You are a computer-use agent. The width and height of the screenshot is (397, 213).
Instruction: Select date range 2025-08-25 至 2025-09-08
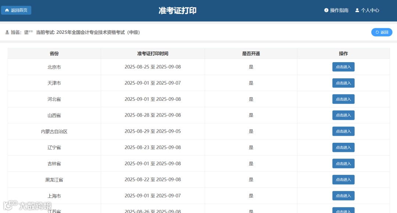pyautogui.click(x=153, y=67)
